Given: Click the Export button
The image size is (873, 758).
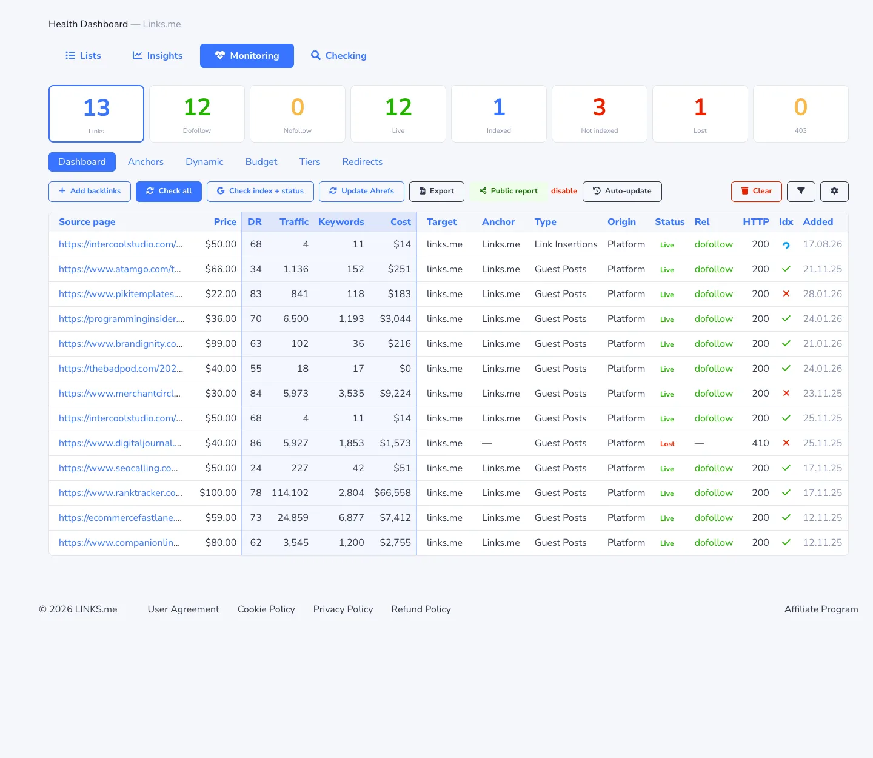Looking at the screenshot, I should click(436, 191).
